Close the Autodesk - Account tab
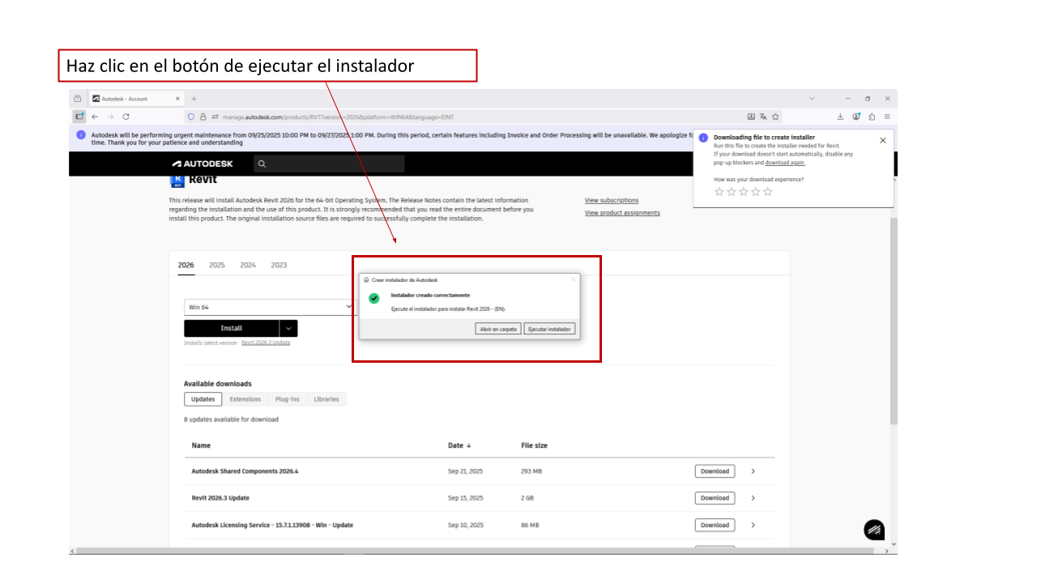This screenshot has width=1037, height=583. tap(178, 99)
